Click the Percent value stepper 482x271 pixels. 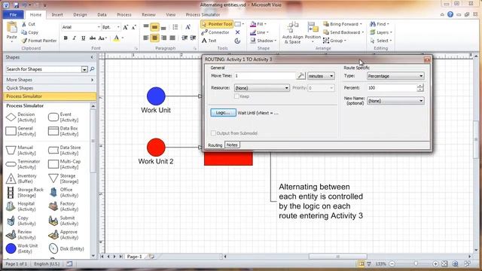420,88
